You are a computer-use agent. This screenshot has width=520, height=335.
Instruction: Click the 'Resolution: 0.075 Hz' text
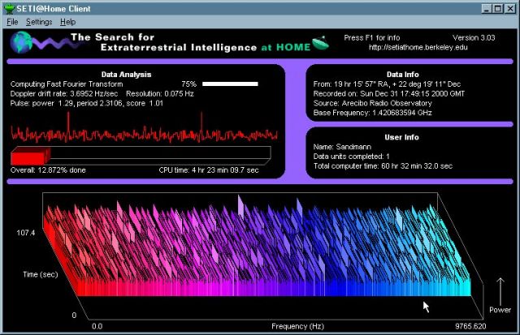[x=160, y=93]
